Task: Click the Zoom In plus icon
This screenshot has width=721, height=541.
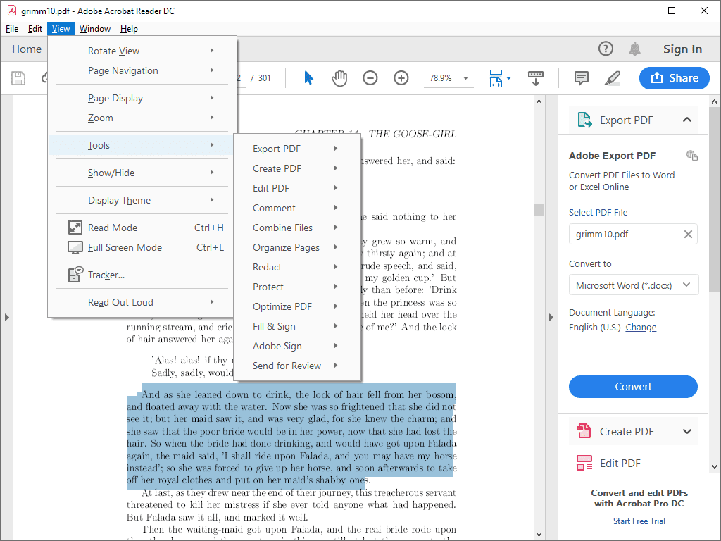Action: tap(401, 78)
